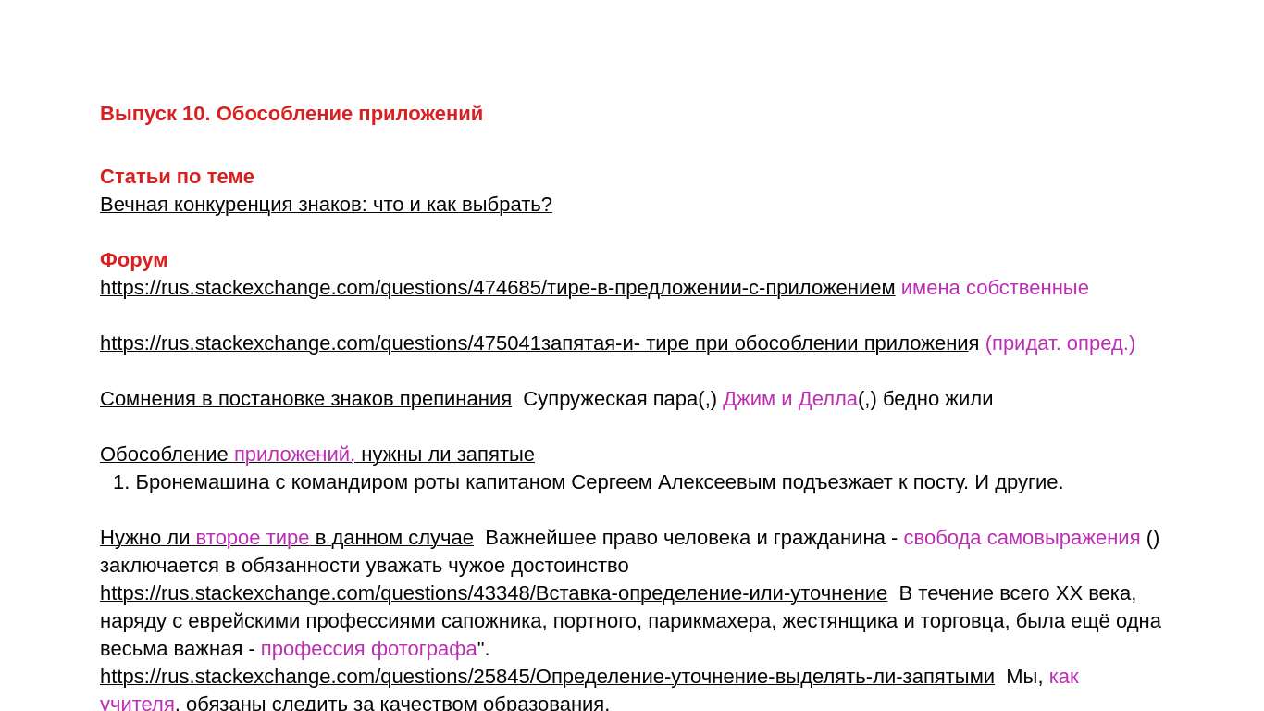
Task: Follow the stackexchange question 43348 link
Action: point(493,593)
